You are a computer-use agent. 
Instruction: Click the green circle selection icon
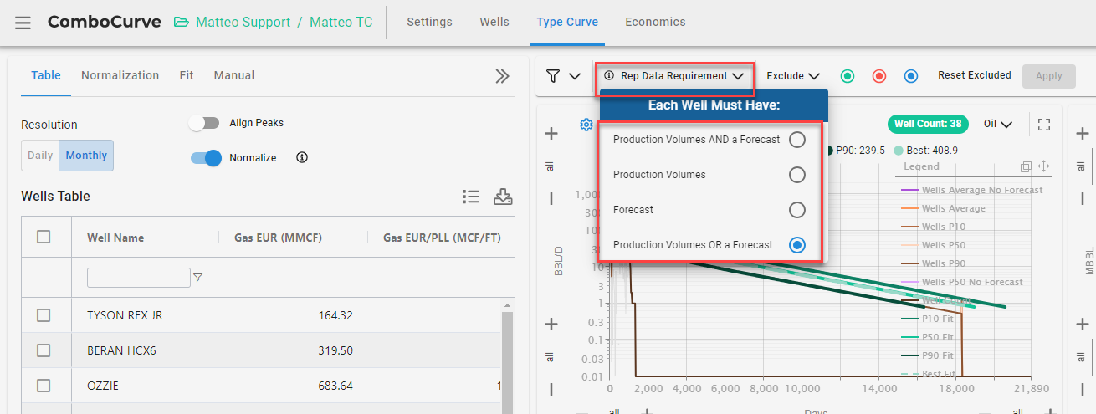pyautogui.click(x=848, y=76)
